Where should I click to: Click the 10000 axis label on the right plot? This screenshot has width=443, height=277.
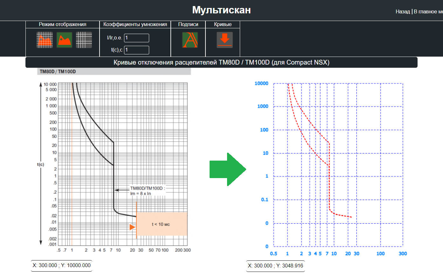[x=261, y=83]
